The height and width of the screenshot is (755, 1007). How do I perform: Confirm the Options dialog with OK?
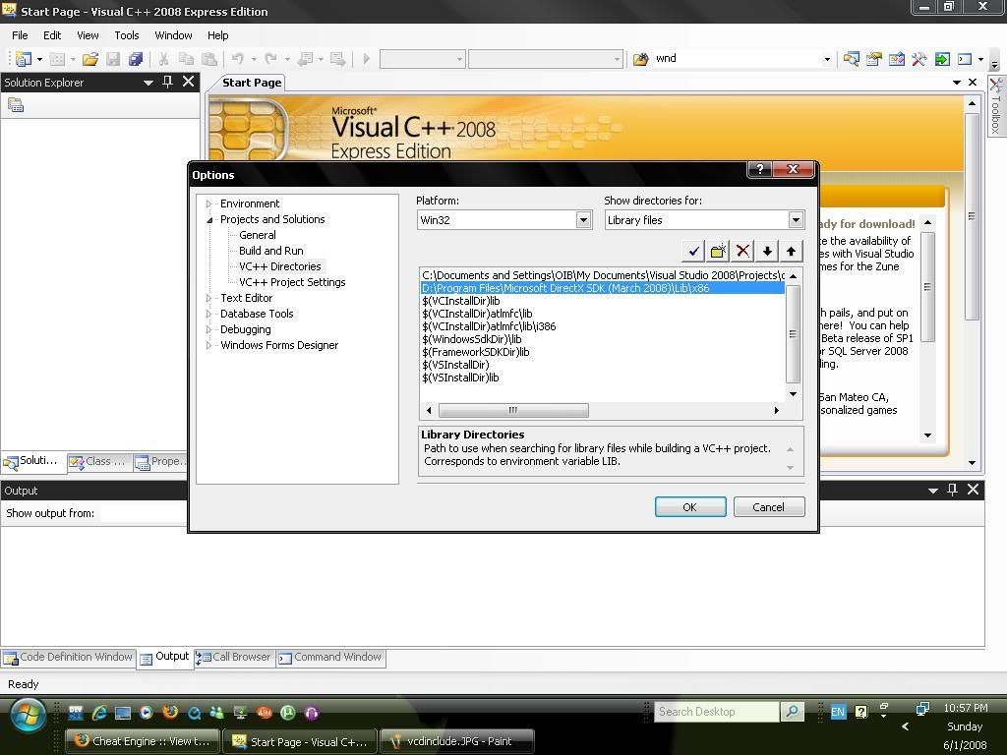pos(690,507)
